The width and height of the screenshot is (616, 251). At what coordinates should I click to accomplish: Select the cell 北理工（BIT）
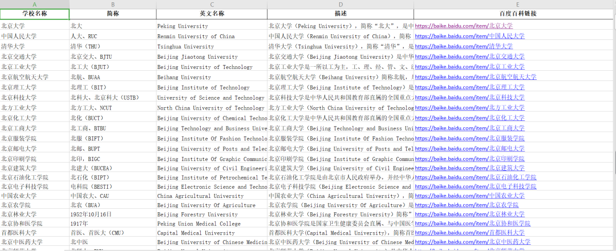(113, 87)
